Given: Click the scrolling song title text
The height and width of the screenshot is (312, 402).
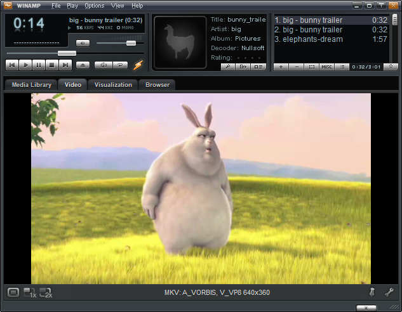Looking at the screenshot, I should pyautogui.click(x=105, y=20).
